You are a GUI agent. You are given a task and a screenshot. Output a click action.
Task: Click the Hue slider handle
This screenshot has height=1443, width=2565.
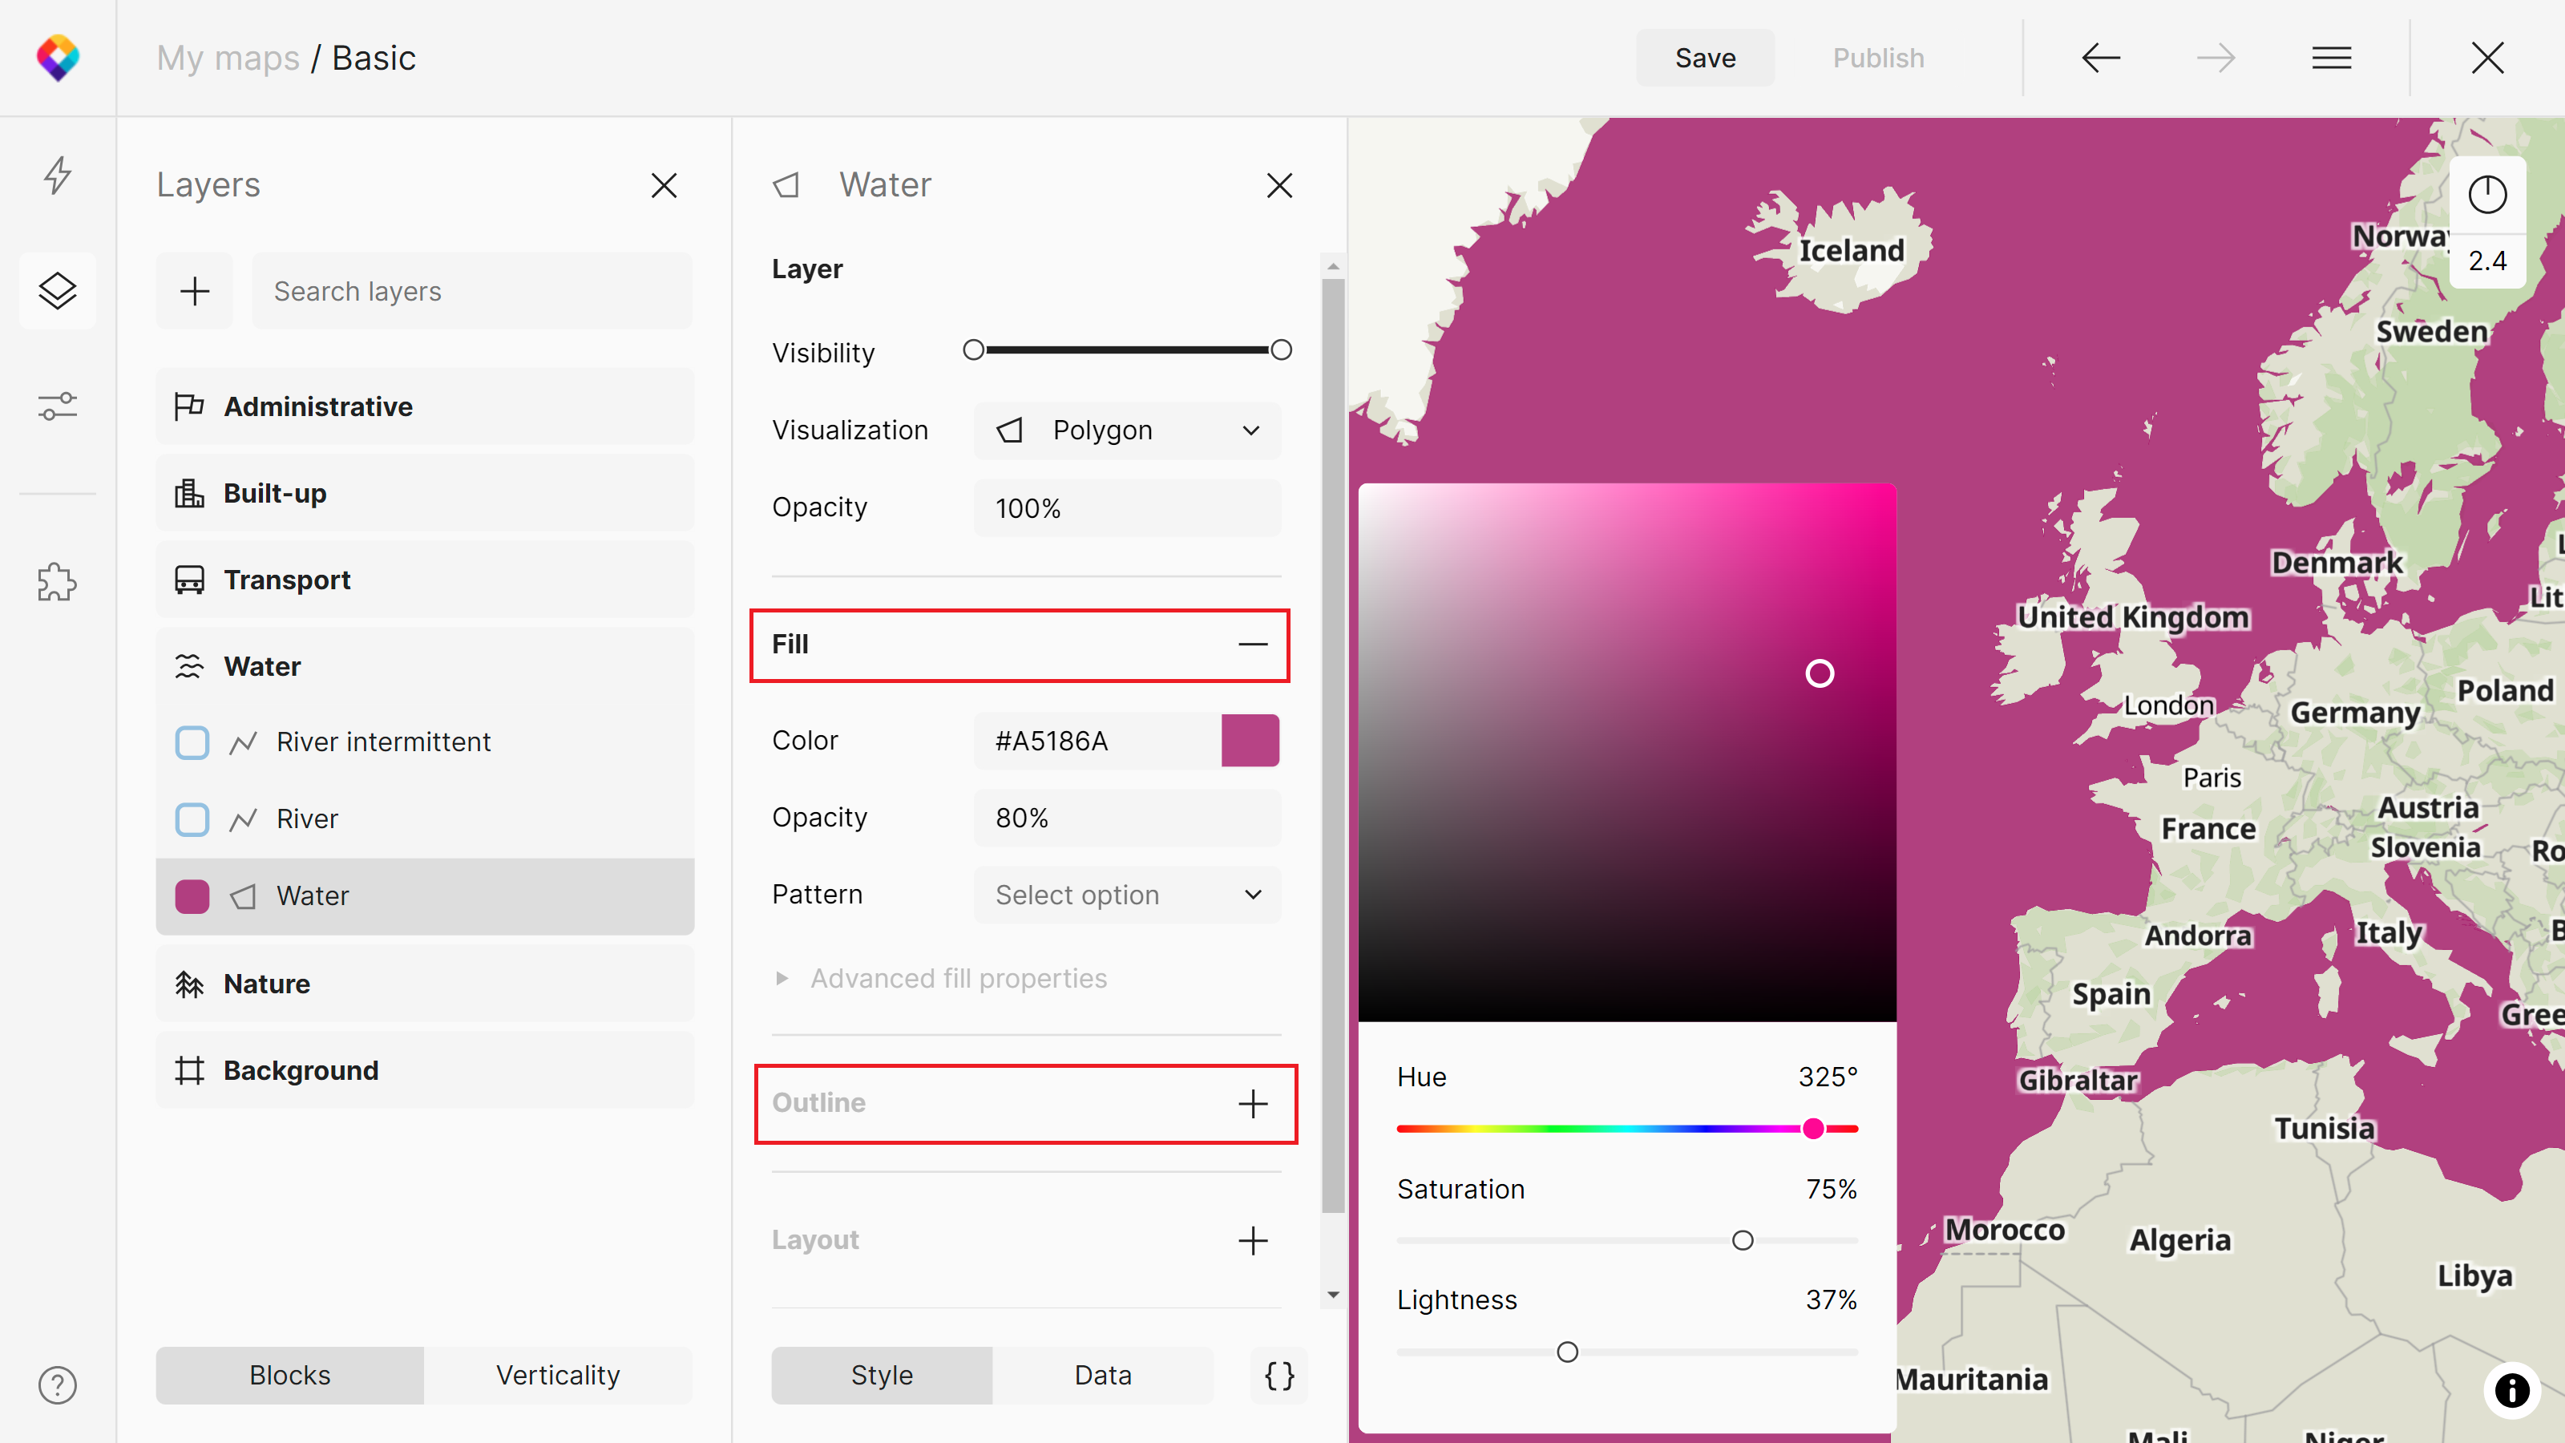click(x=1813, y=1128)
